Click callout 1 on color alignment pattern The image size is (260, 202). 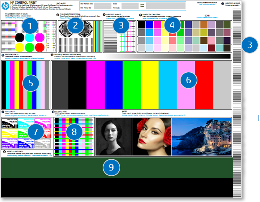pos(31,26)
